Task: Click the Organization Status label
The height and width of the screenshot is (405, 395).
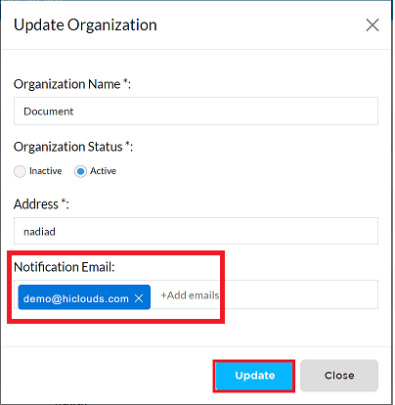Action: (73, 147)
